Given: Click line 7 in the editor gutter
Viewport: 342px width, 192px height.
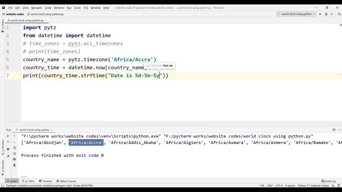Looking at the screenshot, I should tap(7, 76).
